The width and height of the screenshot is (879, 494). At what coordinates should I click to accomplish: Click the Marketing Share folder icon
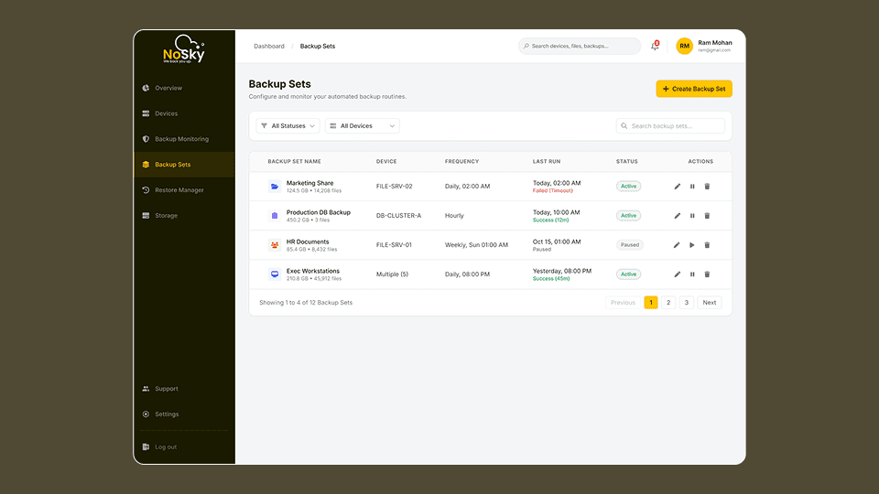[x=275, y=187]
